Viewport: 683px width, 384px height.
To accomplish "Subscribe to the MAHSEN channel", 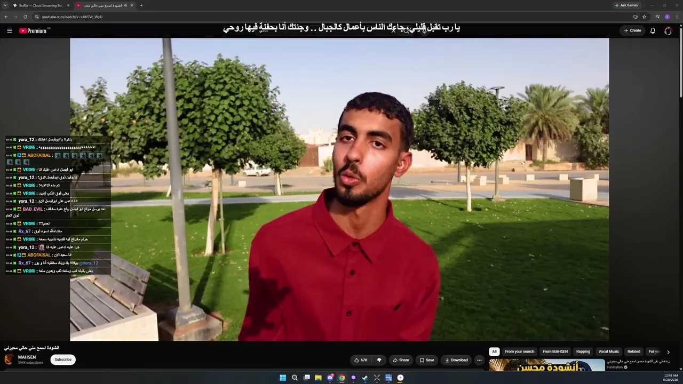I will click(x=63, y=359).
